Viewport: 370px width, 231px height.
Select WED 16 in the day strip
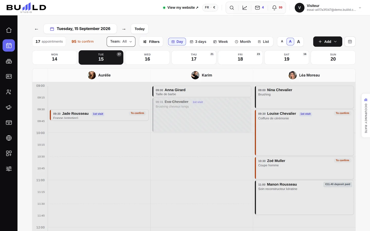147,57
